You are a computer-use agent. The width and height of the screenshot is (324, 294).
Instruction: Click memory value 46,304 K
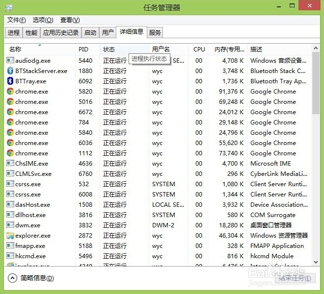click(231, 235)
